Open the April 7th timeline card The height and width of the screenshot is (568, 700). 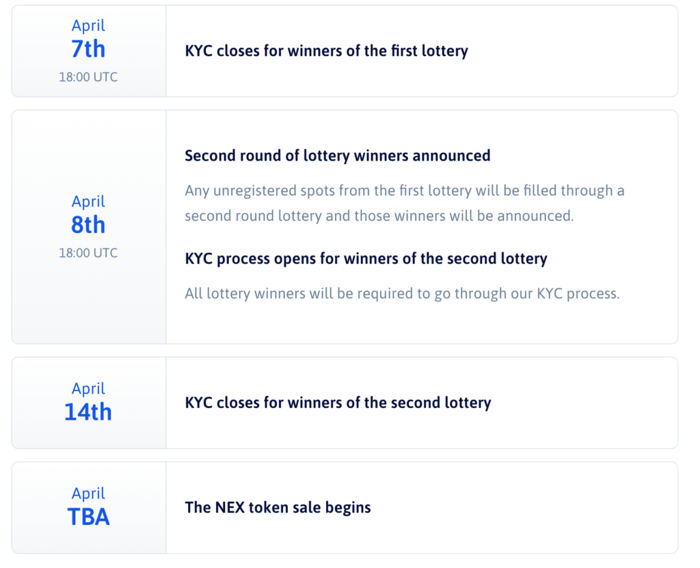(345, 51)
